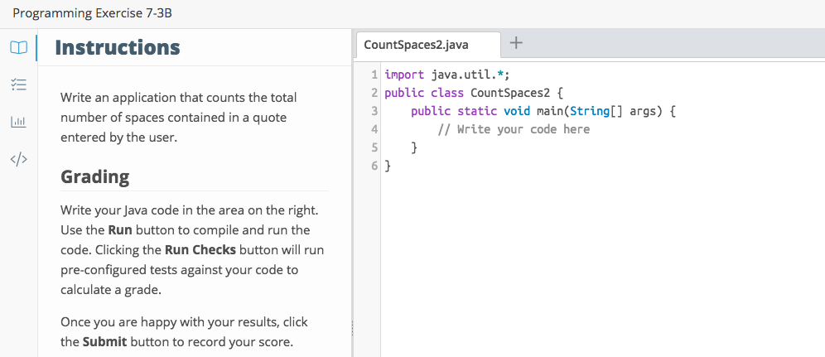
Task: Open the Instructions book icon
Action: [x=18, y=48]
